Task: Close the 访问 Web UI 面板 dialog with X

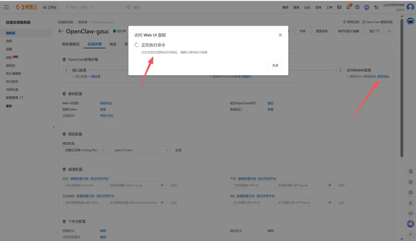Action: tap(280, 35)
